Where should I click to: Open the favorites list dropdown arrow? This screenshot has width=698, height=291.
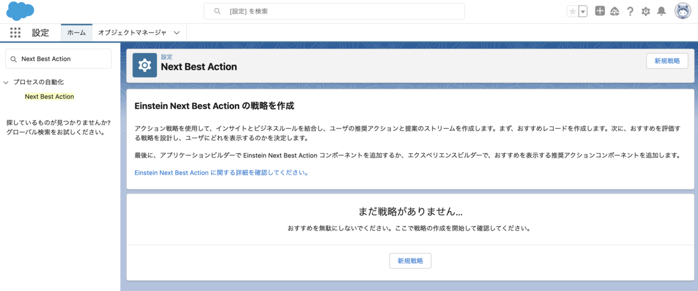coord(583,11)
